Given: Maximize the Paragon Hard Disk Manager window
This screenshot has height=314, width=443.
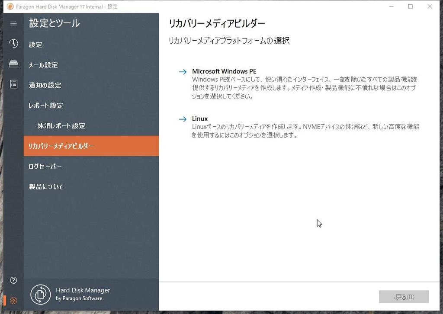Looking at the screenshot, I should (x=411, y=6).
